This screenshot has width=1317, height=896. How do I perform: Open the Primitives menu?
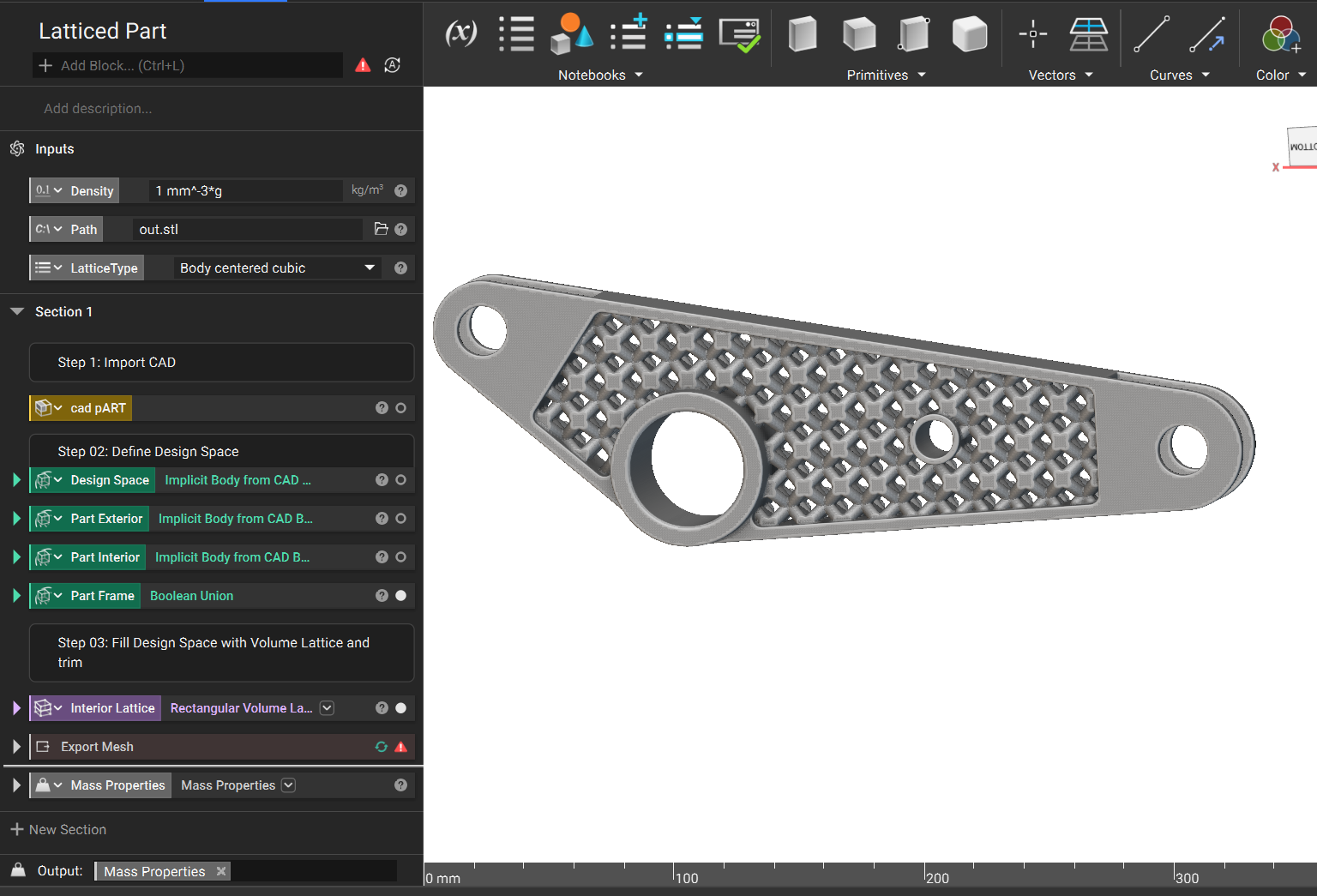coord(886,75)
